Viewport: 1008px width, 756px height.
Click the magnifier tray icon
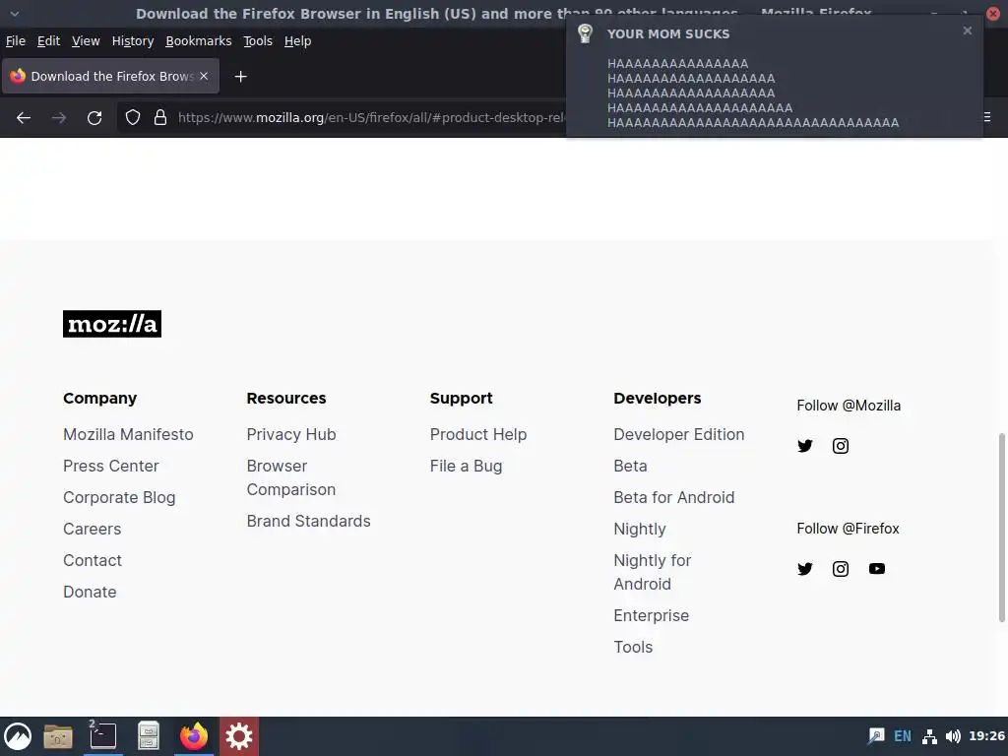[876, 736]
